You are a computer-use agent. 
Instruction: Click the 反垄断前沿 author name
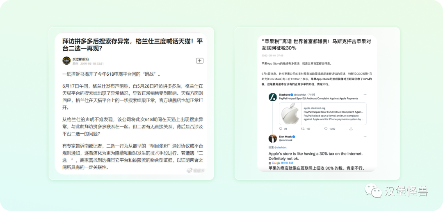pos(80,59)
